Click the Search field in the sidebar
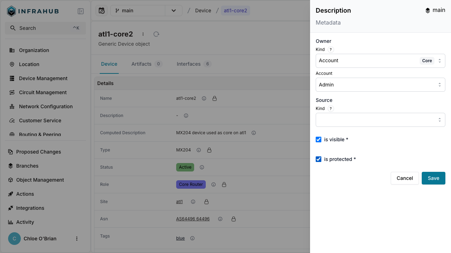 point(45,28)
